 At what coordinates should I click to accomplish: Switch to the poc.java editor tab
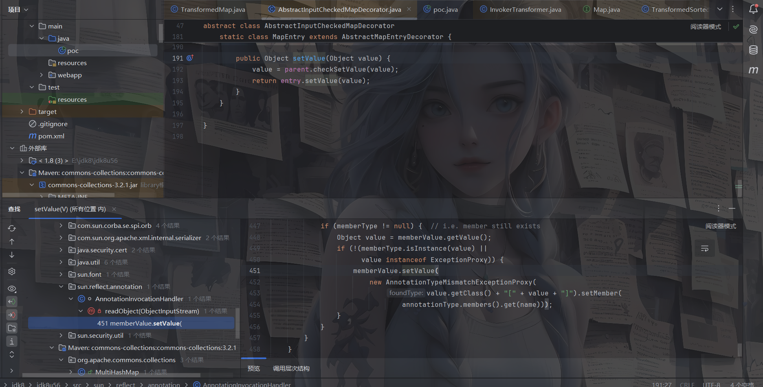pyautogui.click(x=445, y=9)
